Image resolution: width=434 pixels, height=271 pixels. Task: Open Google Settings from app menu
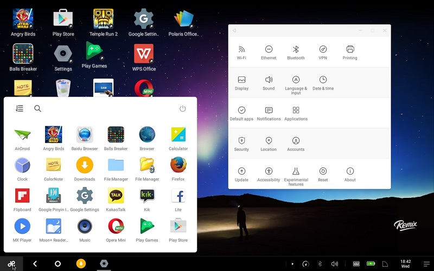(85, 199)
